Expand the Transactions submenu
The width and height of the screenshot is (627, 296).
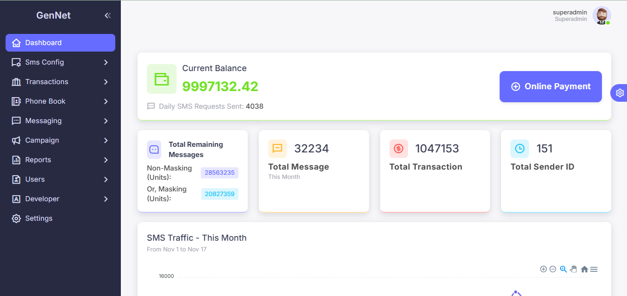click(x=60, y=82)
